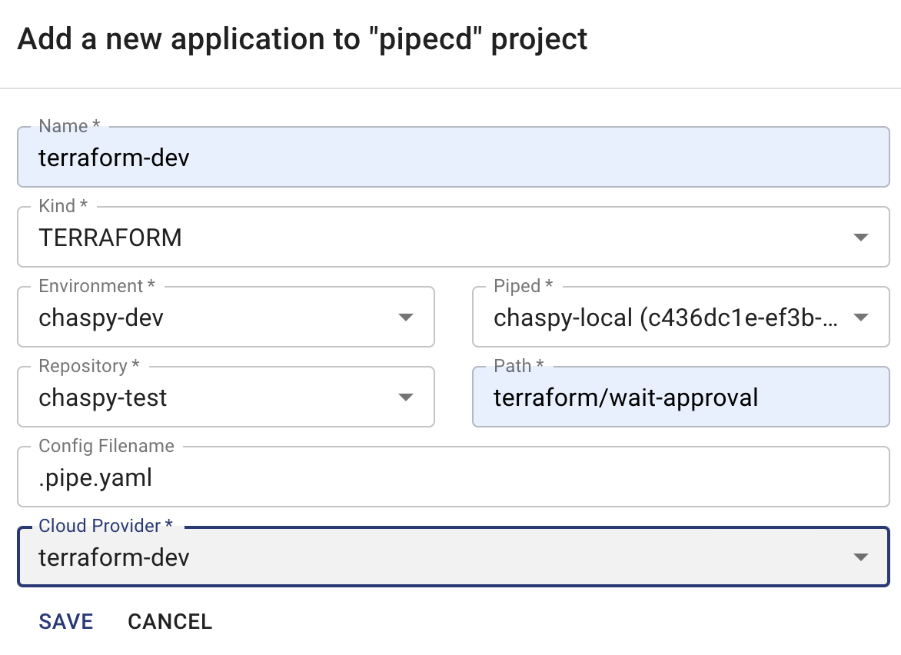
Task: Select the Path text field
Action: tap(681, 397)
